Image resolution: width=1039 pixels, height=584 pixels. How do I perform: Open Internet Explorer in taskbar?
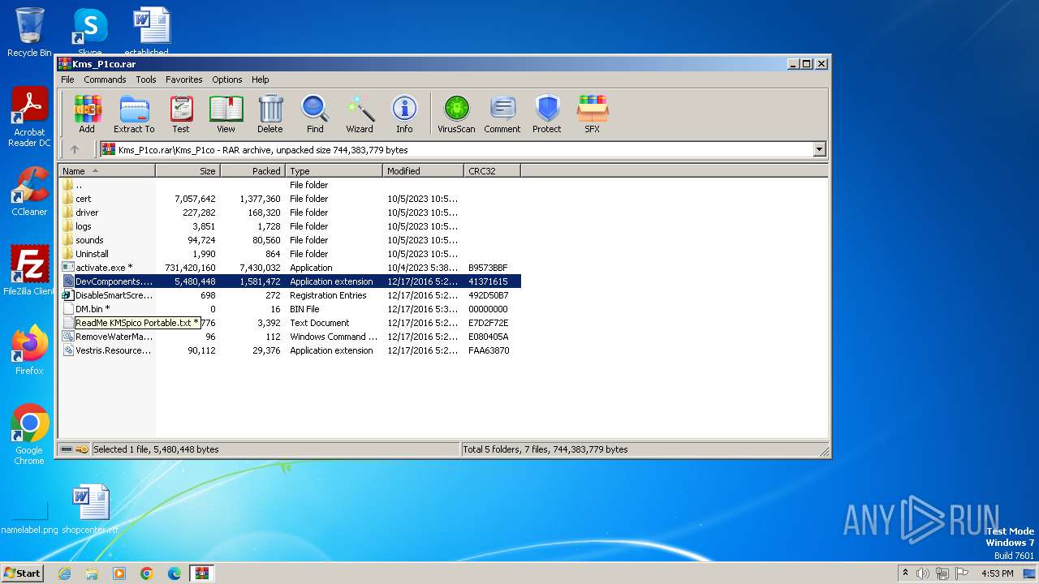point(64,573)
